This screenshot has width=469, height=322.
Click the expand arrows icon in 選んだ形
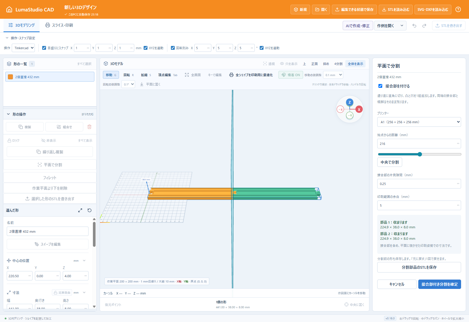(x=80, y=210)
